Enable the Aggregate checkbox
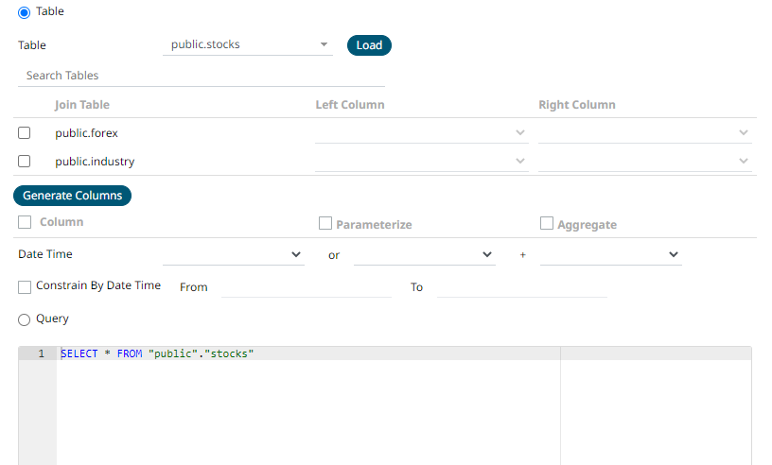The height and width of the screenshot is (465, 772). (x=547, y=224)
